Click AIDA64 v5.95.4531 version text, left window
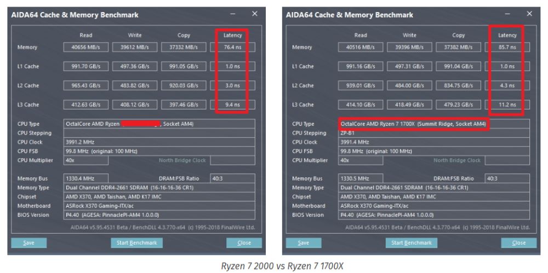The image size is (548, 273). (163, 228)
